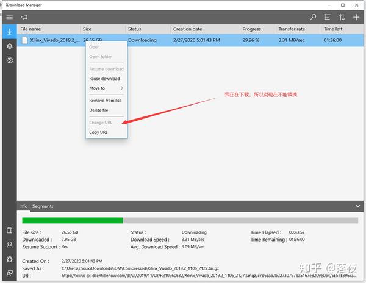Open the Move to submenu

106,88
